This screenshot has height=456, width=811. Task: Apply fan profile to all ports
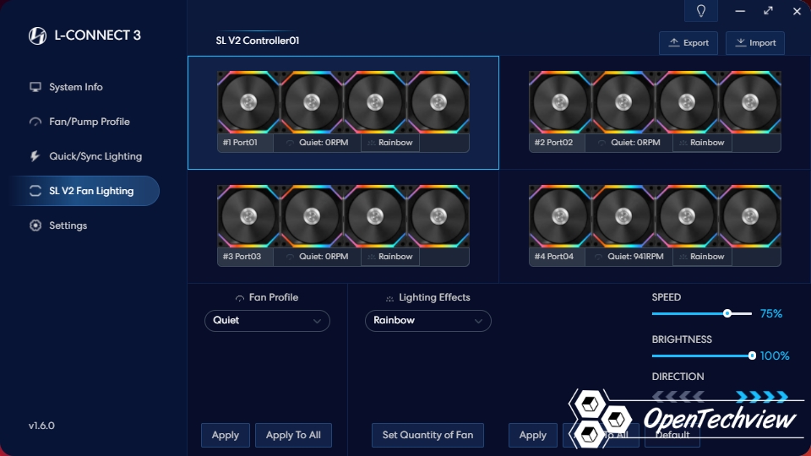pyautogui.click(x=293, y=436)
